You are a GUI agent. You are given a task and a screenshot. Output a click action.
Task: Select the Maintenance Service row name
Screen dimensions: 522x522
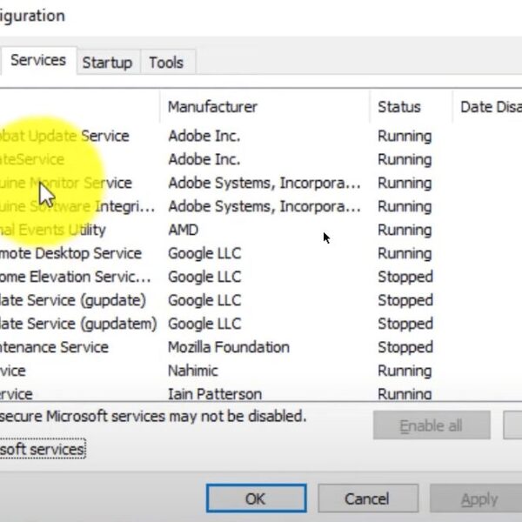coord(54,347)
